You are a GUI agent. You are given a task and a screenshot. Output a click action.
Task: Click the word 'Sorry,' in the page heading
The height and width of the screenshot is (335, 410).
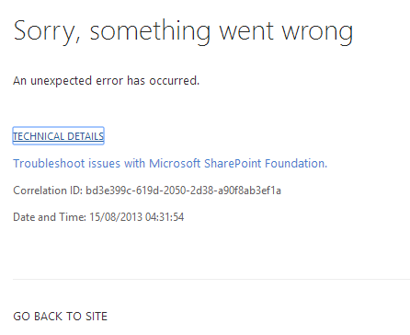(x=47, y=32)
